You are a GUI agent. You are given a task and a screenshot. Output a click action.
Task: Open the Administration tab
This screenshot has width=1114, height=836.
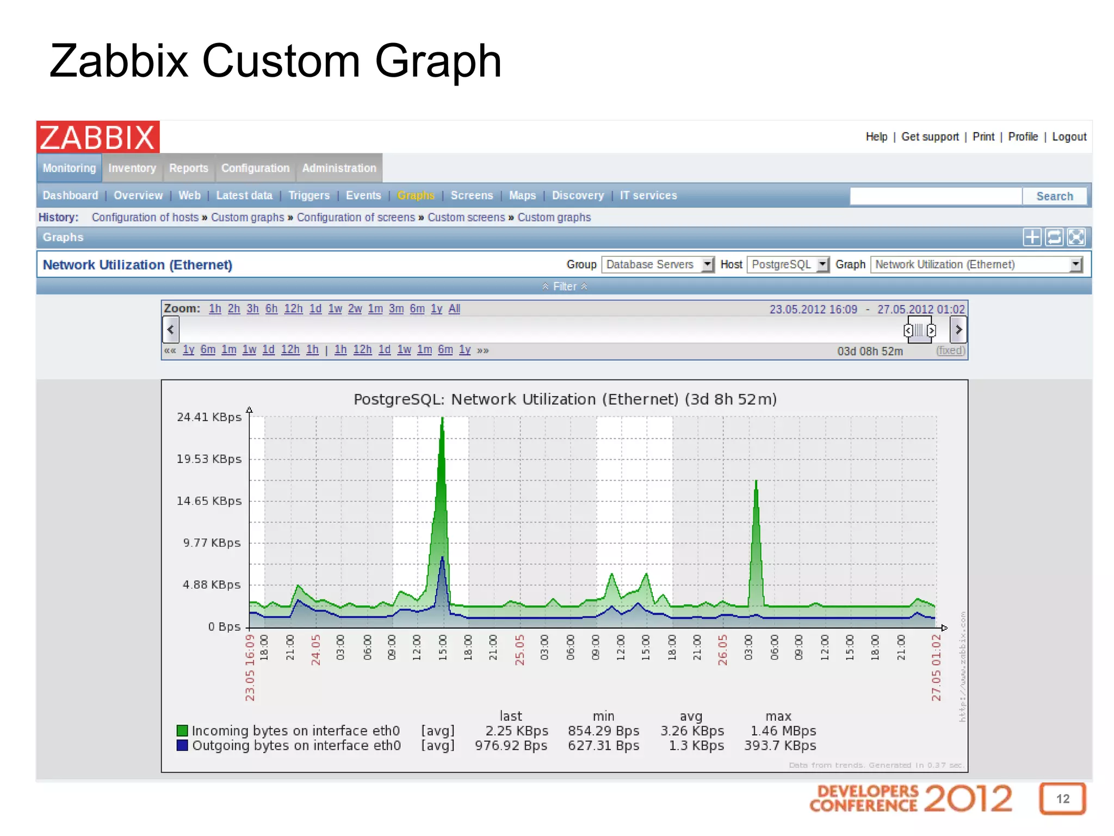coord(339,168)
